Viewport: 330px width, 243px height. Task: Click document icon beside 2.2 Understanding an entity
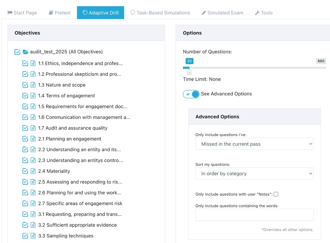click(33, 150)
